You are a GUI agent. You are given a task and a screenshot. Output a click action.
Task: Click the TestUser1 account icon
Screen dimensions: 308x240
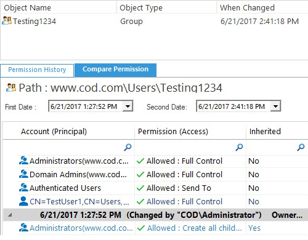pos(23,201)
